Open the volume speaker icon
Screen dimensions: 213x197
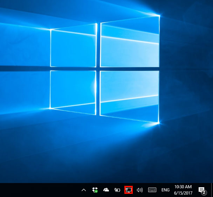tap(140, 190)
